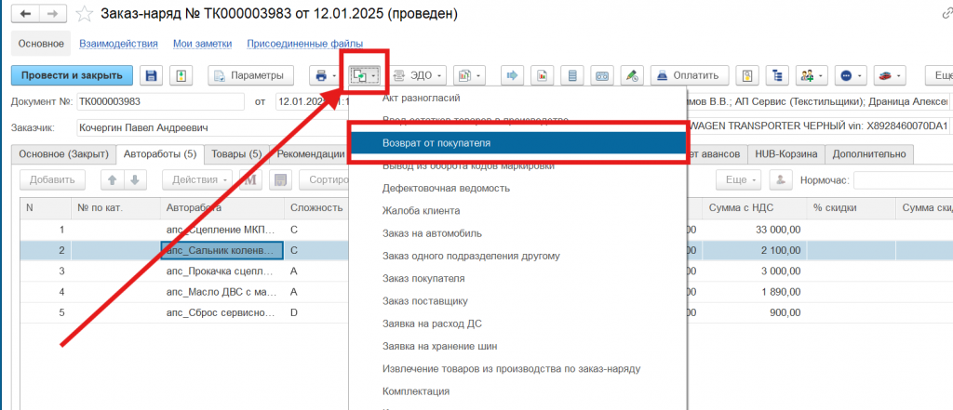Choose 'Заказ поставщику' from the menu
The width and height of the screenshot is (953, 410).
coord(431,301)
